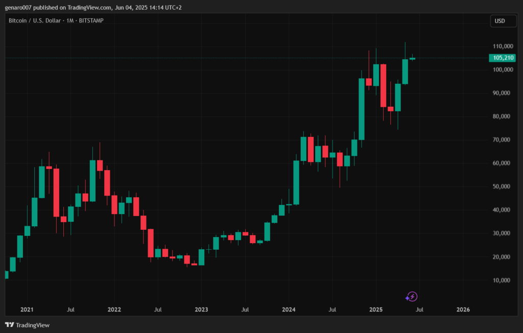Select the tall green candle from 70,000 to 96,000

pos(362,109)
